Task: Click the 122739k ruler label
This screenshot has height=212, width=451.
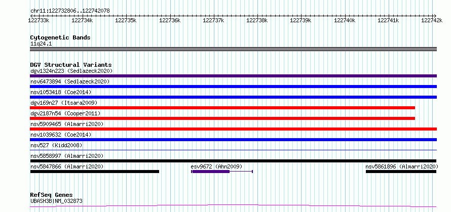Action: [x=301, y=20]
